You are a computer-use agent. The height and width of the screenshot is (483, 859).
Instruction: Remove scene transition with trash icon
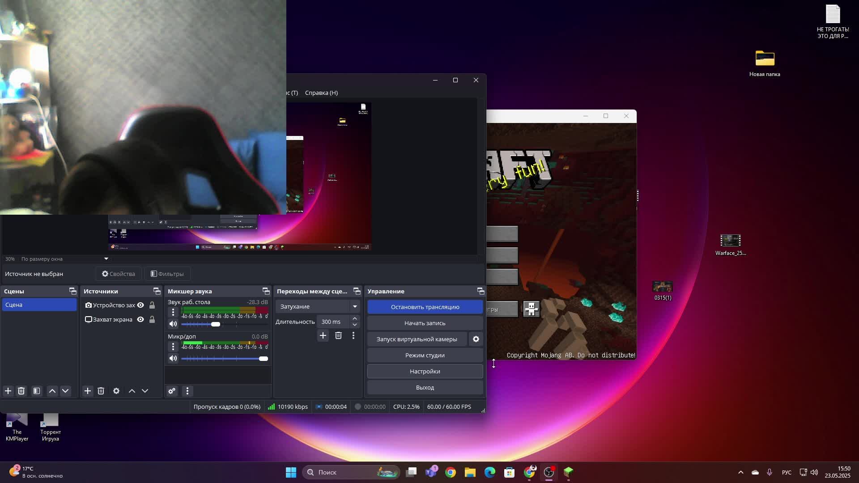coord(338,335)
